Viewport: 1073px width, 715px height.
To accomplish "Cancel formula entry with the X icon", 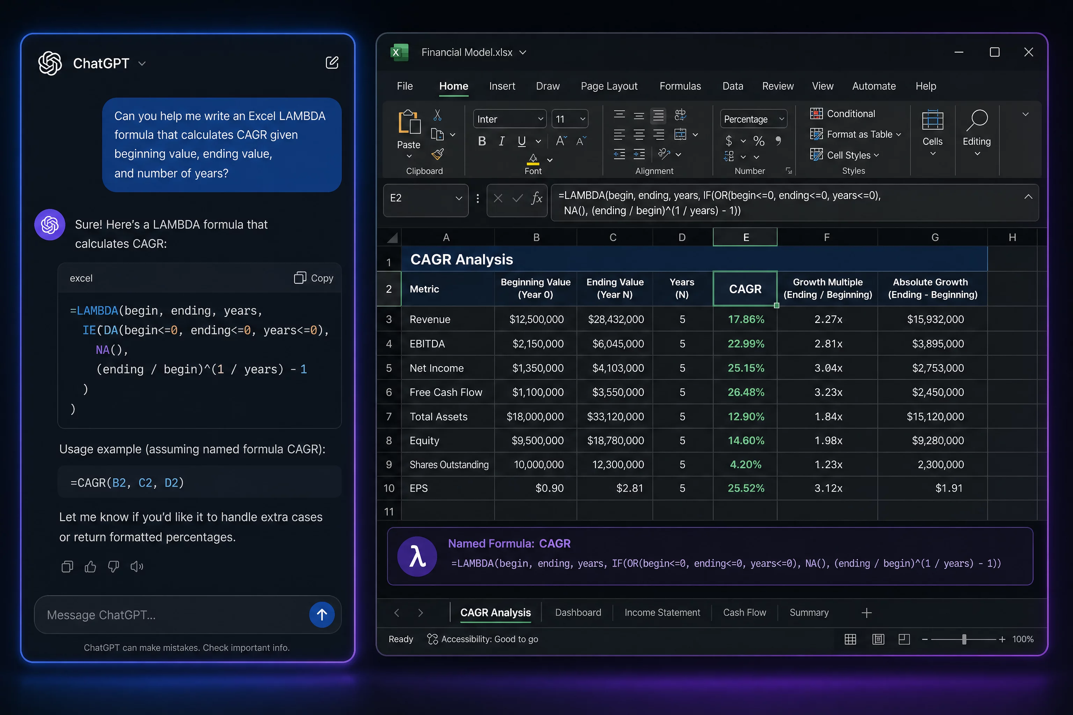I will pyautogui.click(x=498, y=198).
